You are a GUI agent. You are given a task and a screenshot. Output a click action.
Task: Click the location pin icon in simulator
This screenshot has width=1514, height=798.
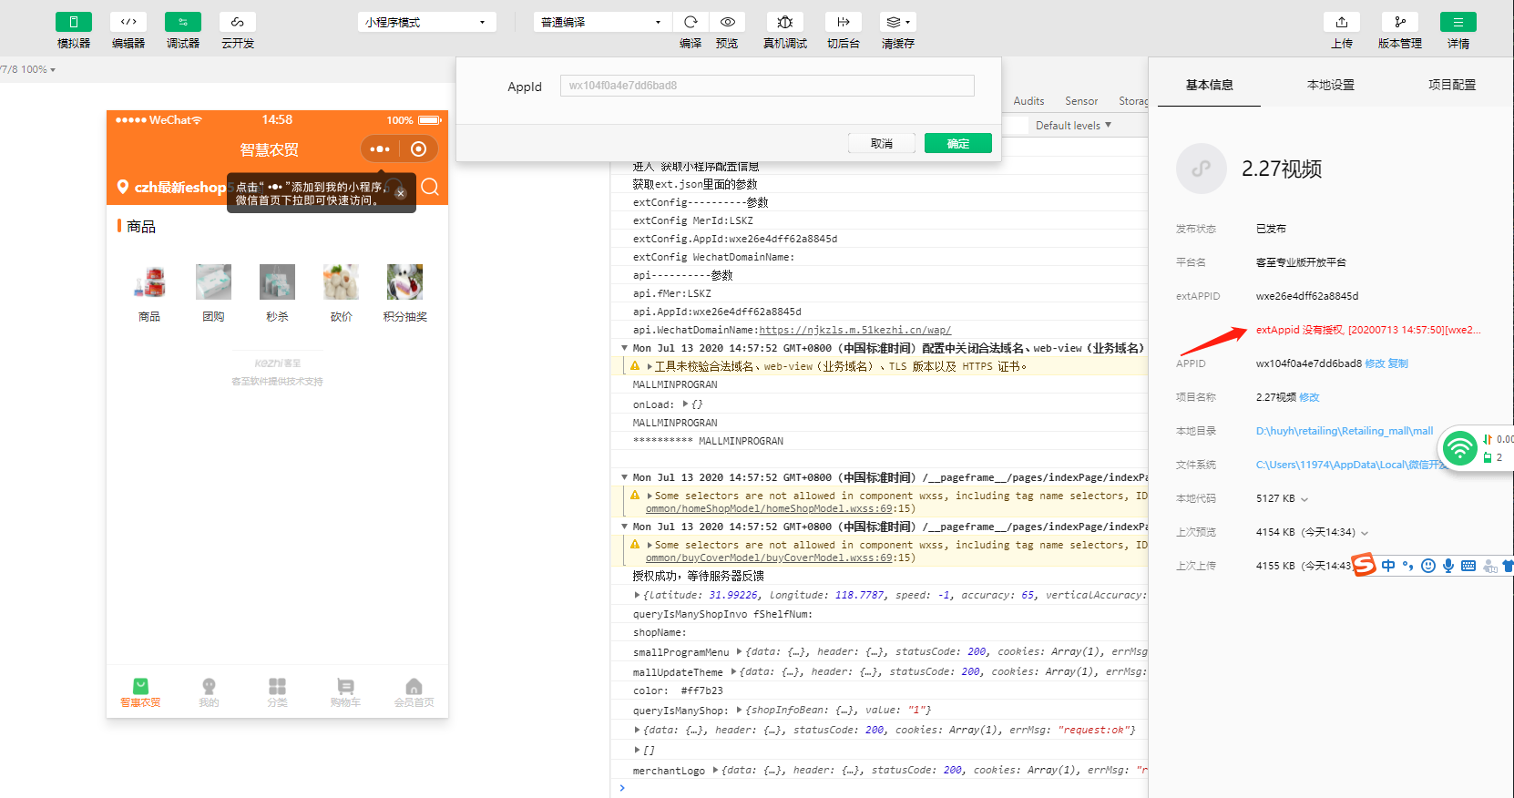[x=123, y=187]
